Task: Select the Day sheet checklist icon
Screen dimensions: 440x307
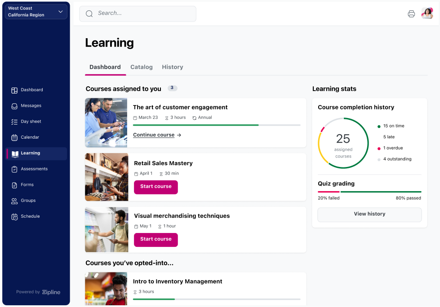Action: click(x=14, y=122)
